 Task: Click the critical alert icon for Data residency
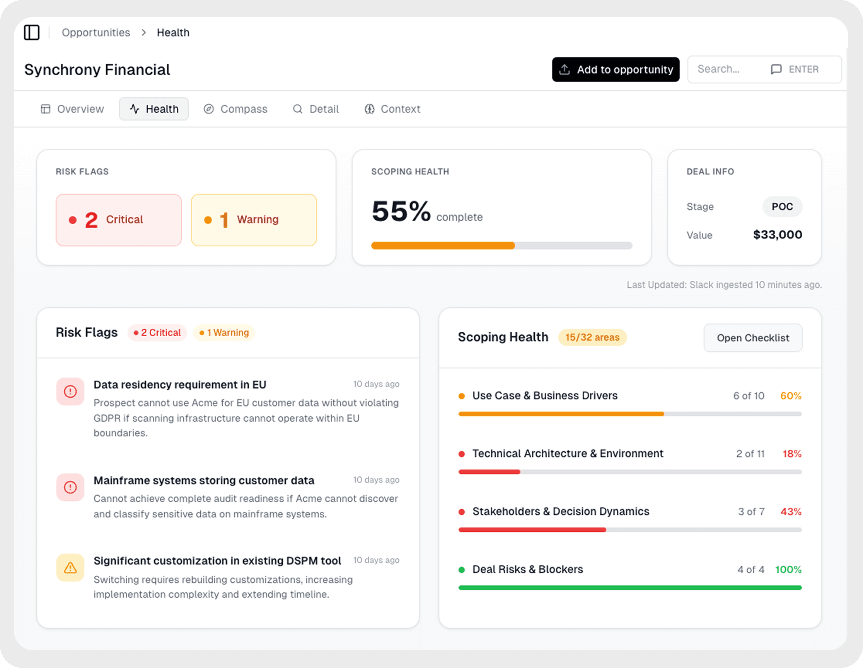(x=70, y=392)
